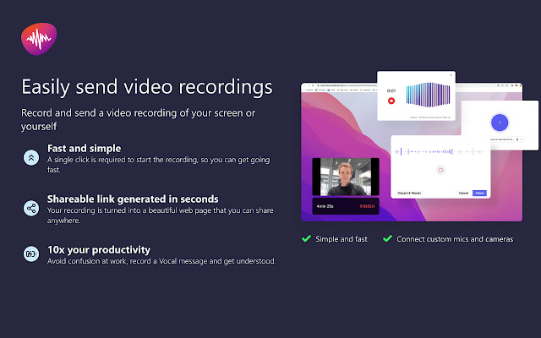Image resolution: width=541 pixels, height=338 pixels.
Task: Click the checkmark beside Connect custom mics
Action: tap(387, 238)
